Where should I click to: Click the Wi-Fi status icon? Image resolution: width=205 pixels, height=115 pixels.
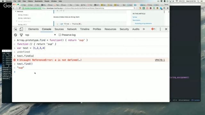(177, 1)
